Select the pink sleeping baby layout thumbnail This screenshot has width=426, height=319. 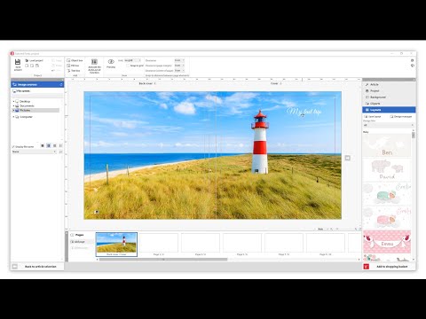tap(387, 218)
